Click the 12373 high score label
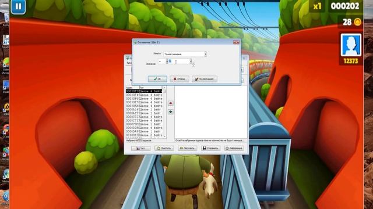This screenshot has height=209, width=373. 351,61
